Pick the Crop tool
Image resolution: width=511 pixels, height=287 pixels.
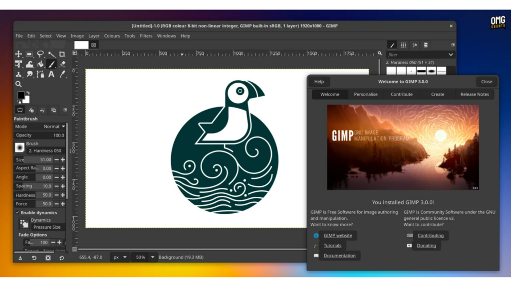(61, 54)
